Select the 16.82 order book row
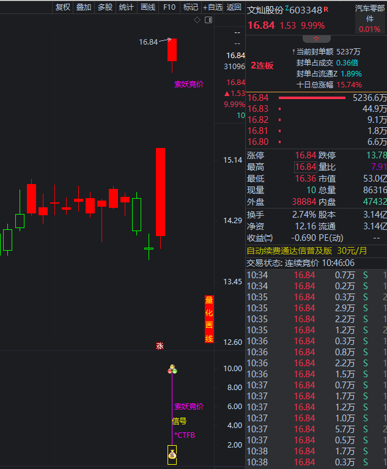Image resolution: width=387 pixels, height=469 pixels. pos(317,120)
